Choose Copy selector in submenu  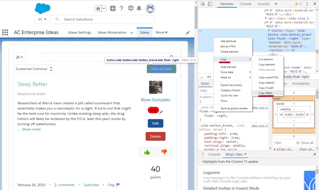(268, 83)
